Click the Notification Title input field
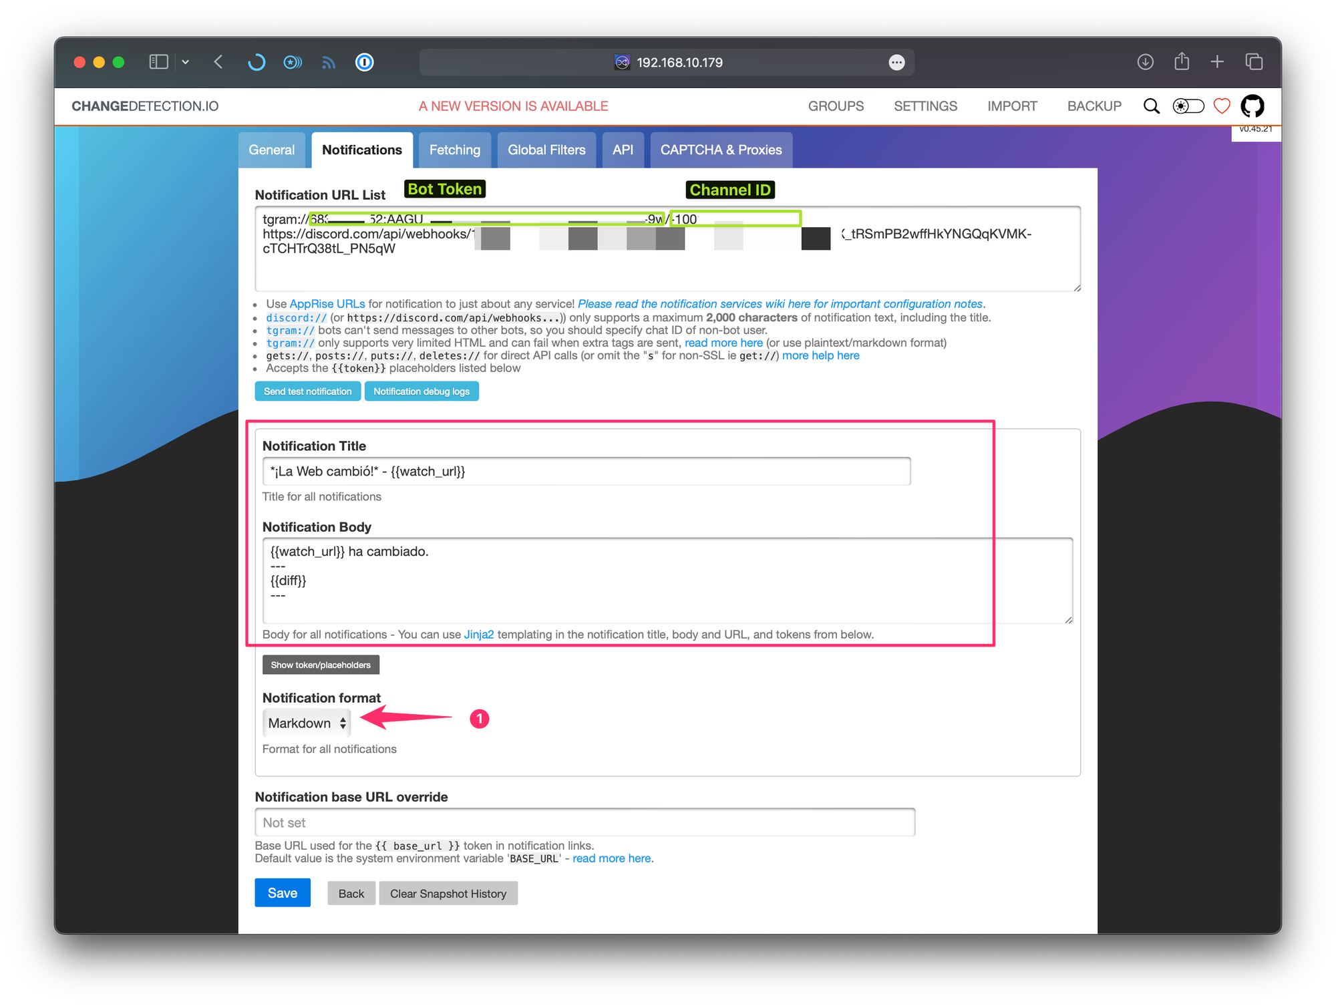Viewport: 1336px width, 1006px height. tap(587, 472)
